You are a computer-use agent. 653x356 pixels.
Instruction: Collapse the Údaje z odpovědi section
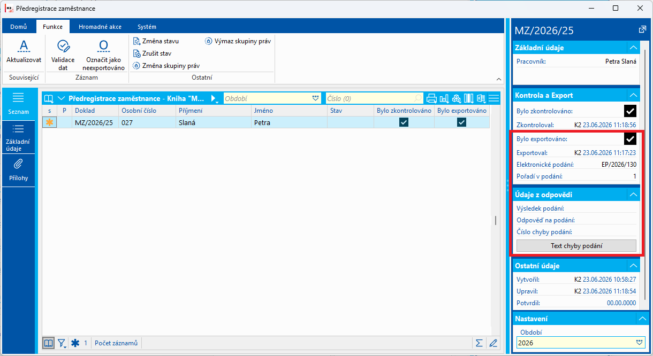click(x=633, y=195)
